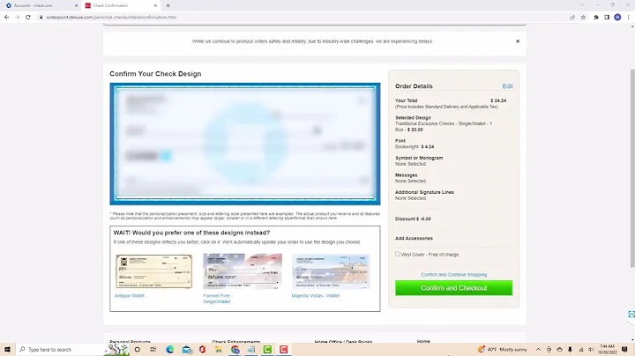Open the Windows Start menu

tap(7, 349)
